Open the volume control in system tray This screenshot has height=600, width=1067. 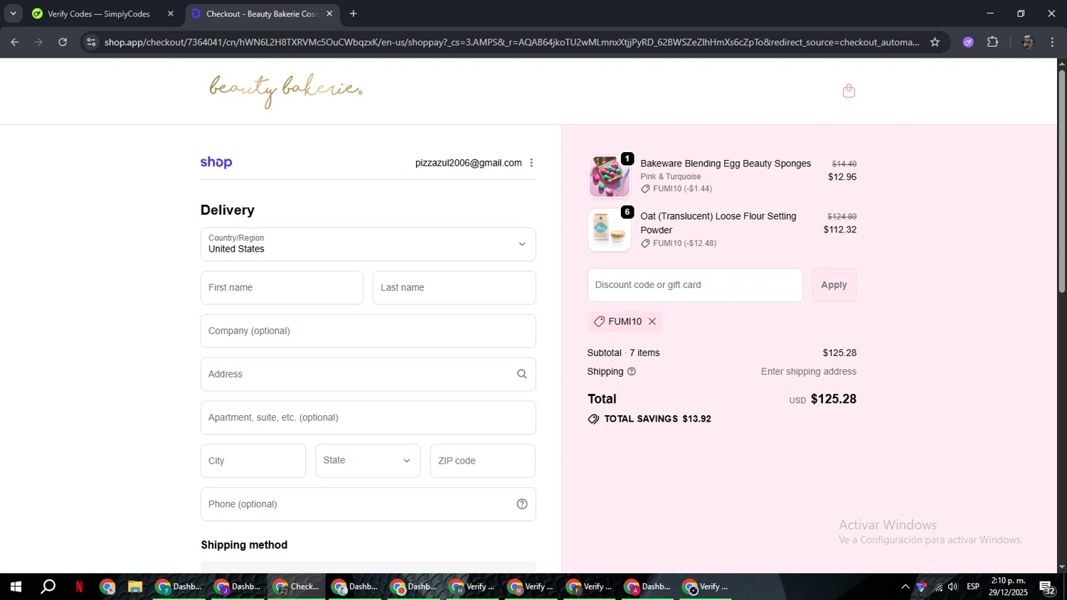coord(953,586)
